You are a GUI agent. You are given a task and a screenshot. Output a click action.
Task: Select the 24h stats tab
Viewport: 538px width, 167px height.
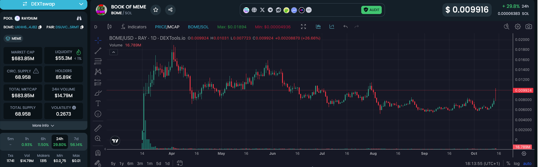[60, 142]
